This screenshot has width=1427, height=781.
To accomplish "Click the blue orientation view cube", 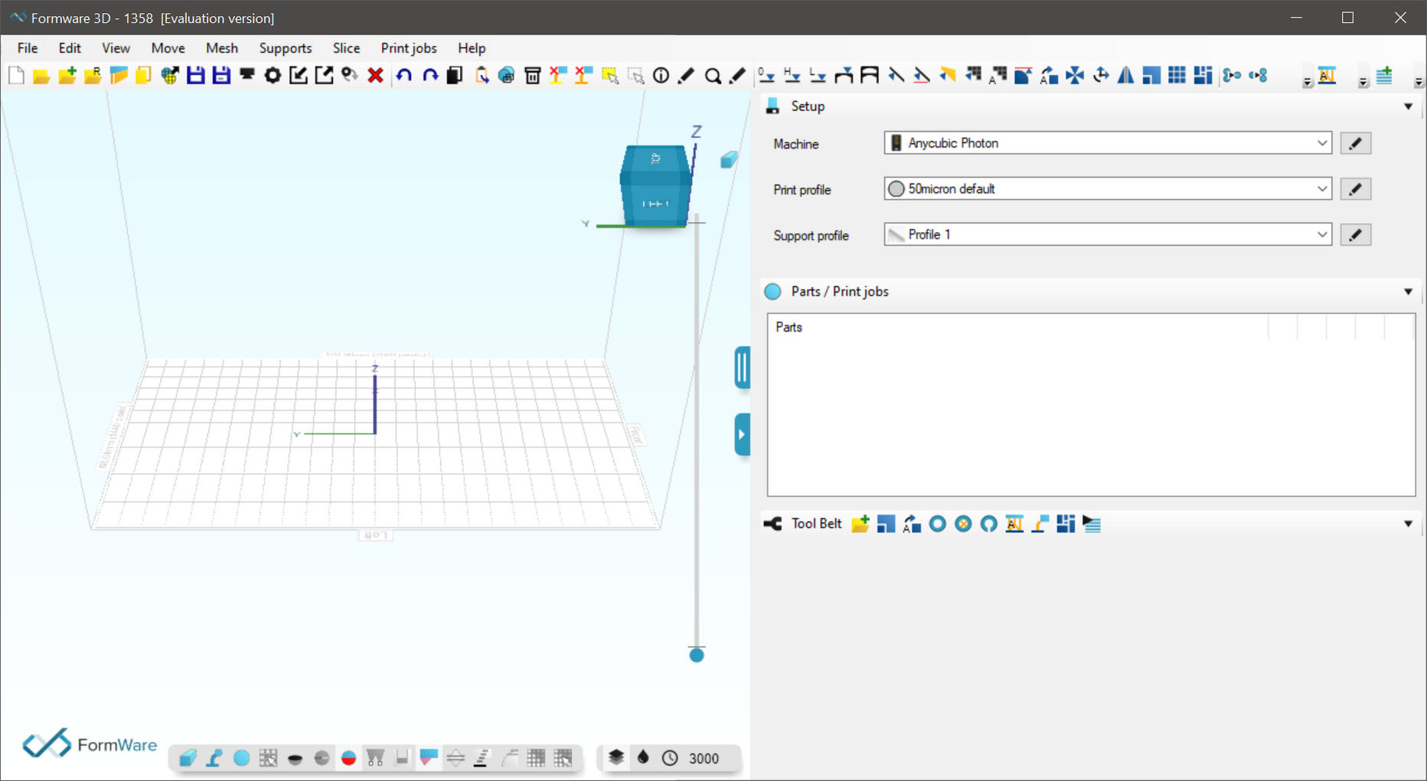I will [656, 185].
